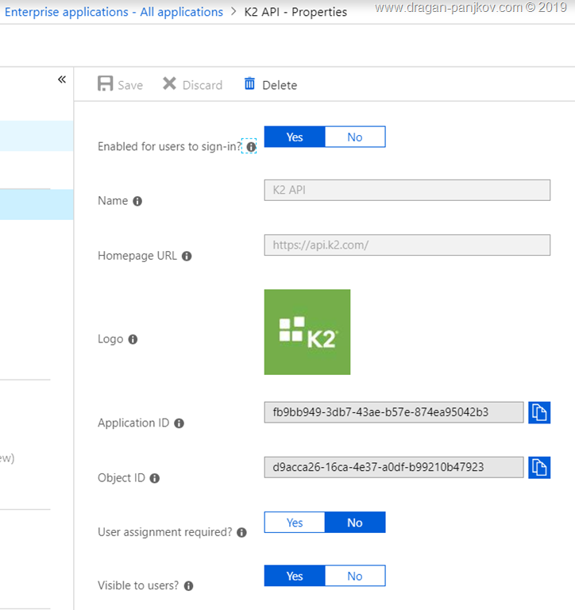This screenshot has height=610, width=575.
Task: Click the K2 API - Properties breadcrumb
Action: [x=295, y=12]
